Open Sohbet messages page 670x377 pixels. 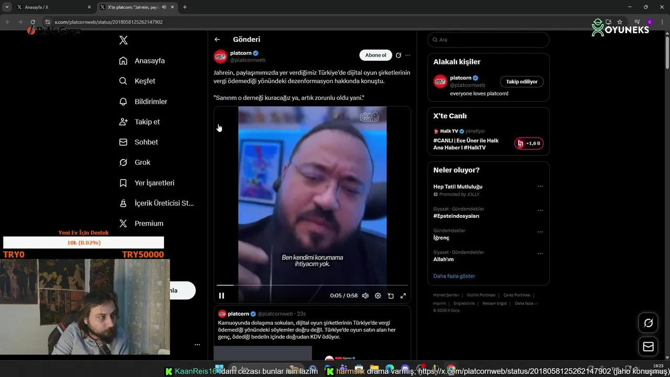[138, 142]
